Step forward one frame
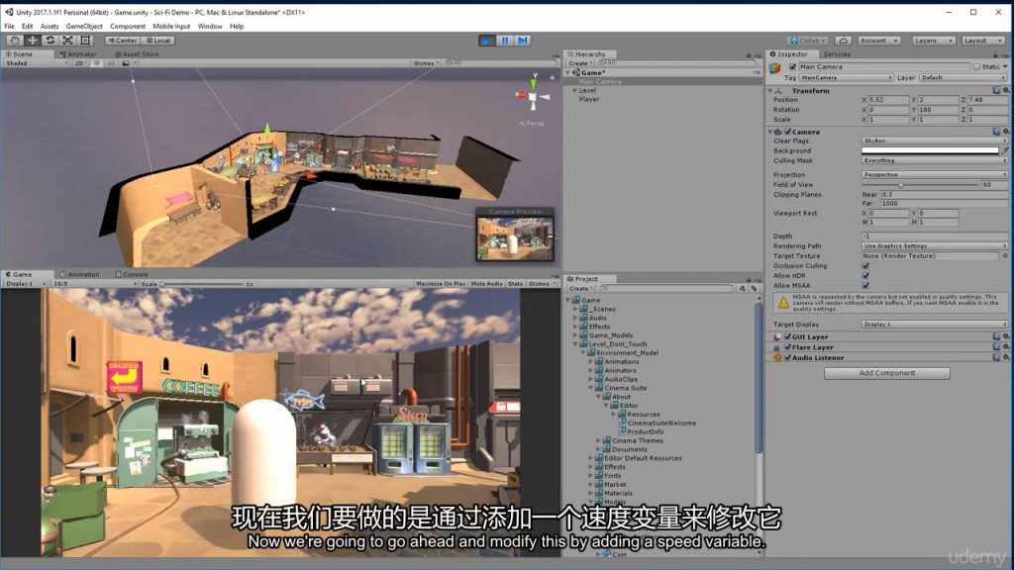The width and height of the screenshot is (1014, 570). (523, 40)
